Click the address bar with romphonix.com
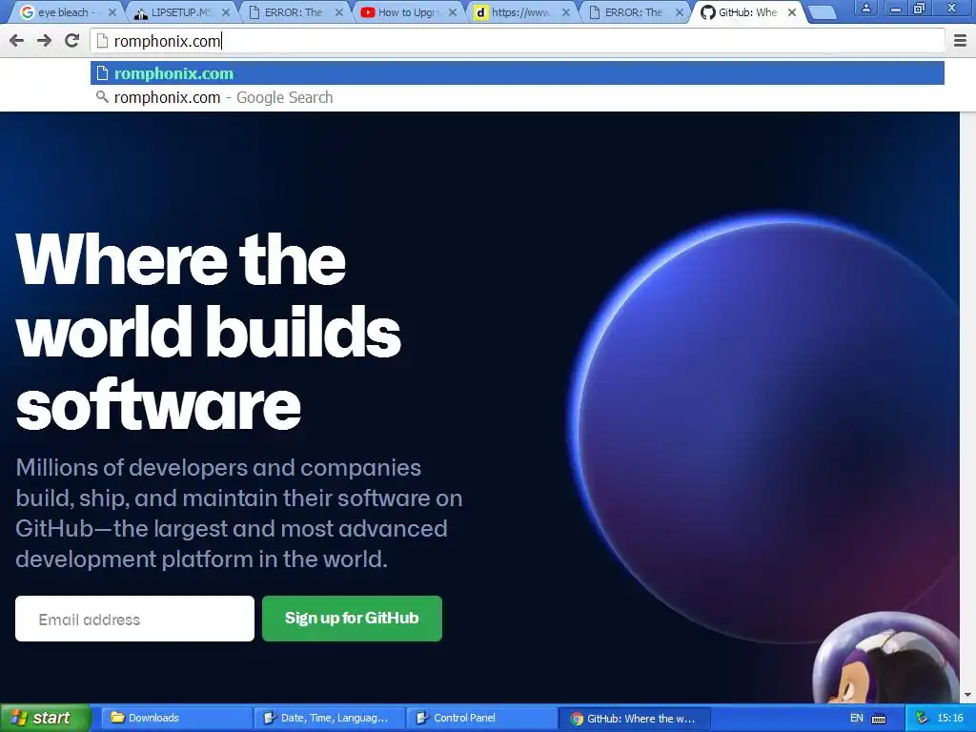The width and height of the screenshot is (976, 732). tap(518, 41)
